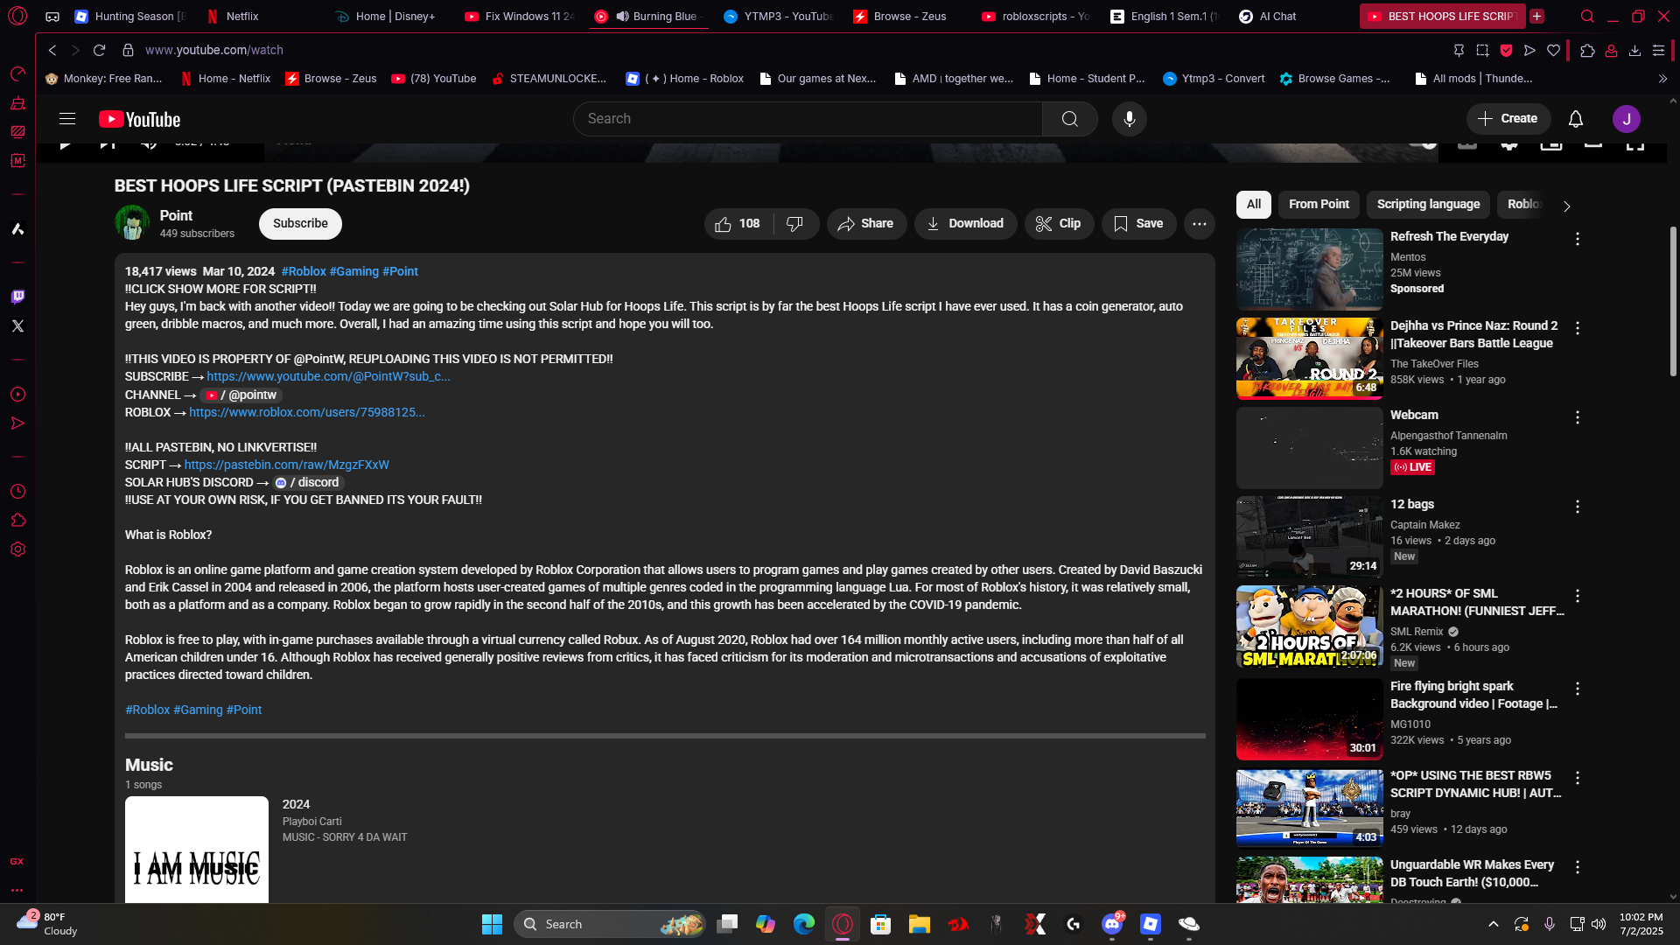Select the Scripting language filter chip

pyautogui.click(x=1428, y=204)
